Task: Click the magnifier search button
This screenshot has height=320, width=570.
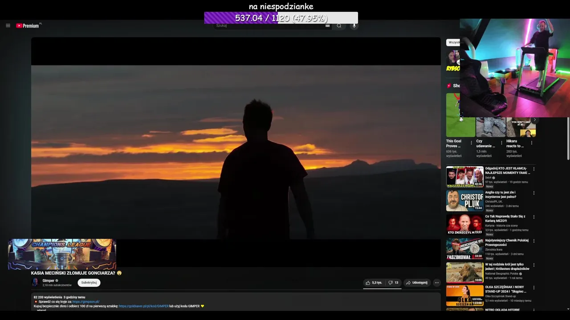Action: 339,26
